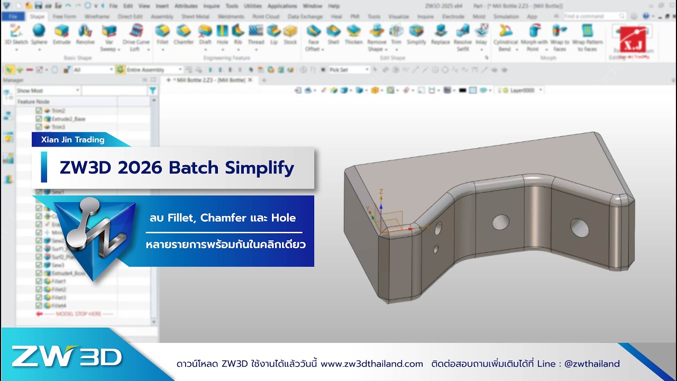Screen dimensions: 677x381
Task: Switch to the Direct Edit ribbon tab
Action: (x=130, y=16)
